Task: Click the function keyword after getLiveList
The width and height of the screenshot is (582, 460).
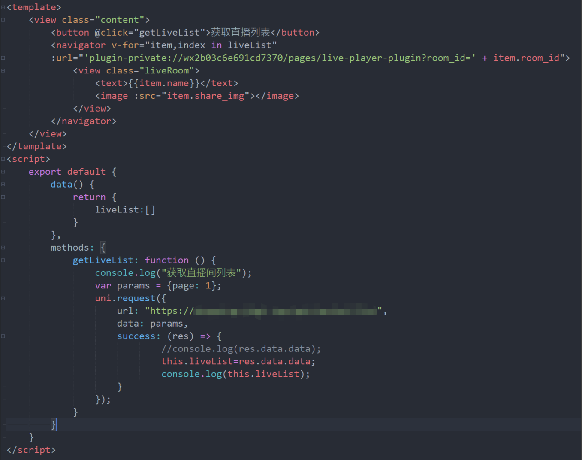Action: pos(166,260)
